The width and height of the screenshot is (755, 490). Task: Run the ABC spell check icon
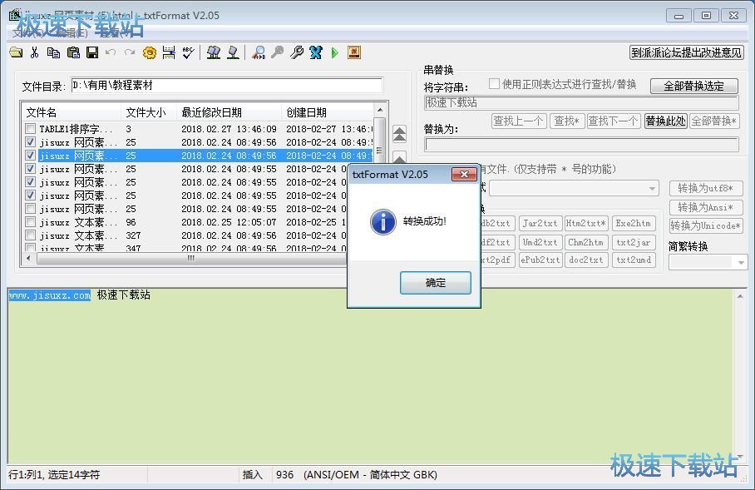point(188,52)
